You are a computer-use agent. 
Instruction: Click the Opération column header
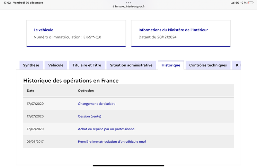[86, 91]
